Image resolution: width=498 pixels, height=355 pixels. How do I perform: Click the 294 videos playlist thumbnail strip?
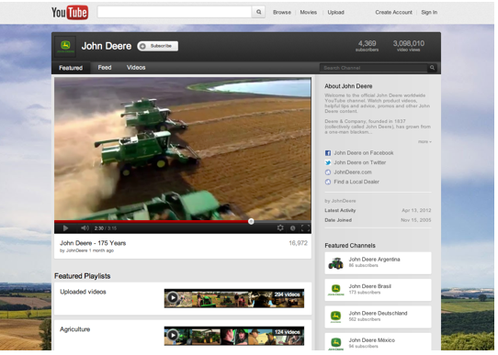234,298
